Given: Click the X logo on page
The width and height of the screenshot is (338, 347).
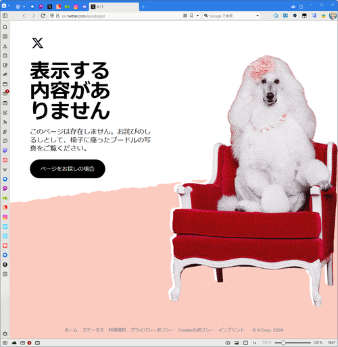Looking at the screenshot, I should click(38, 43).
